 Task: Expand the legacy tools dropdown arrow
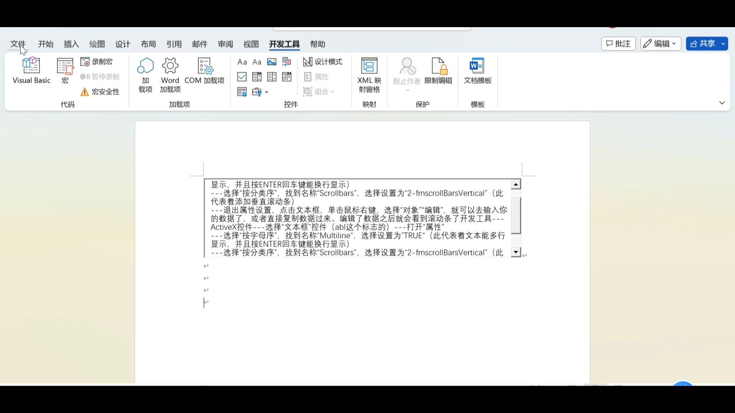click(x=267, y=92)
